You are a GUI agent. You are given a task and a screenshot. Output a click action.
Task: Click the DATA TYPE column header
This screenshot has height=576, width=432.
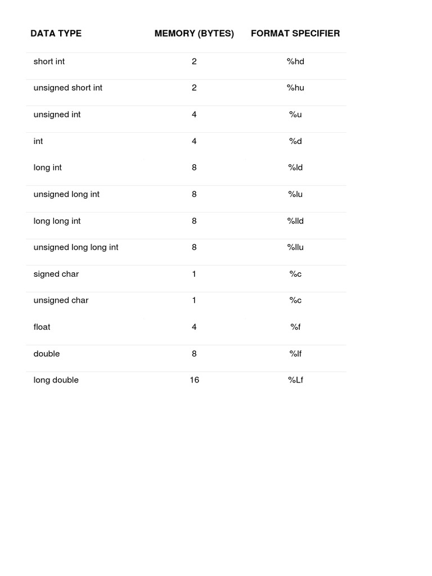coord(56,33)
